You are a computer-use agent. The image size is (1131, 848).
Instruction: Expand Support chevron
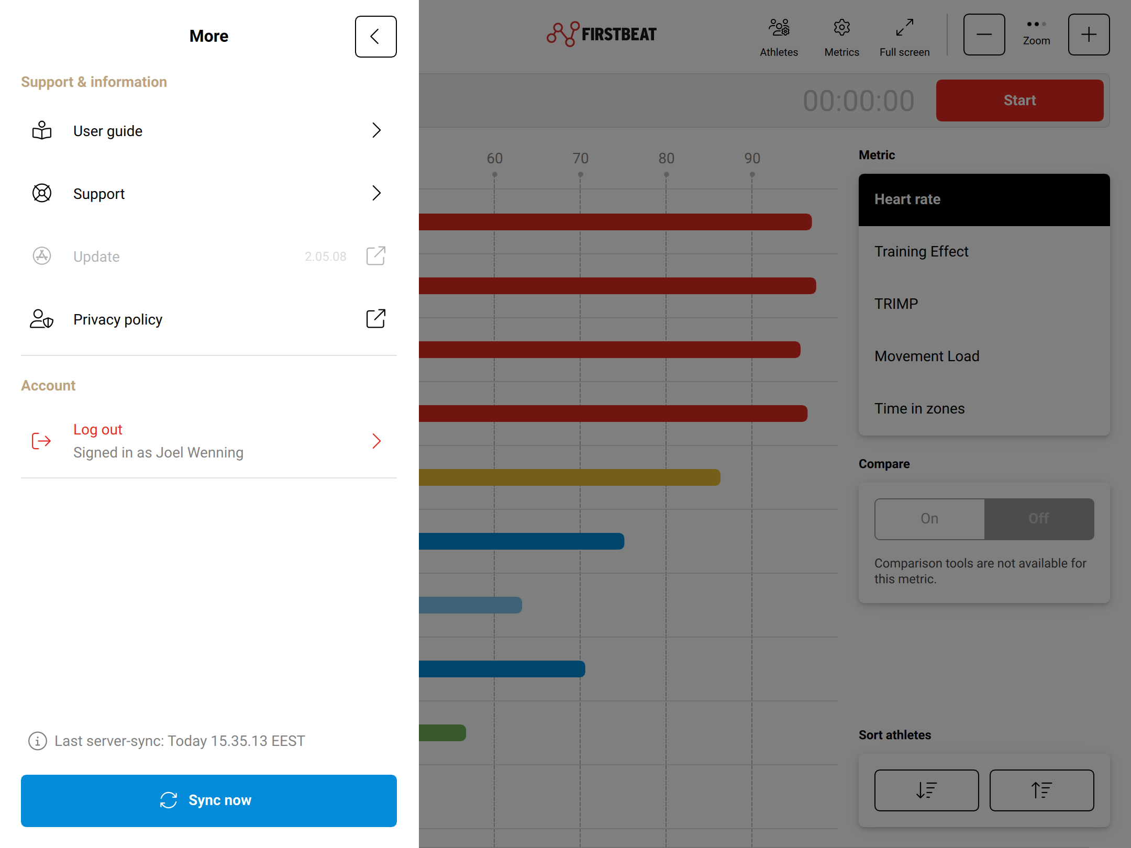[376, 193]
